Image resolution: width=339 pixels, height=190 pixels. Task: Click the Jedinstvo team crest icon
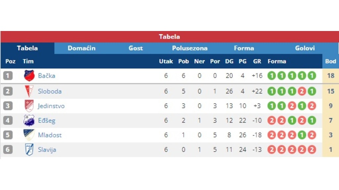pyautogui.click(x=29, y=106)
